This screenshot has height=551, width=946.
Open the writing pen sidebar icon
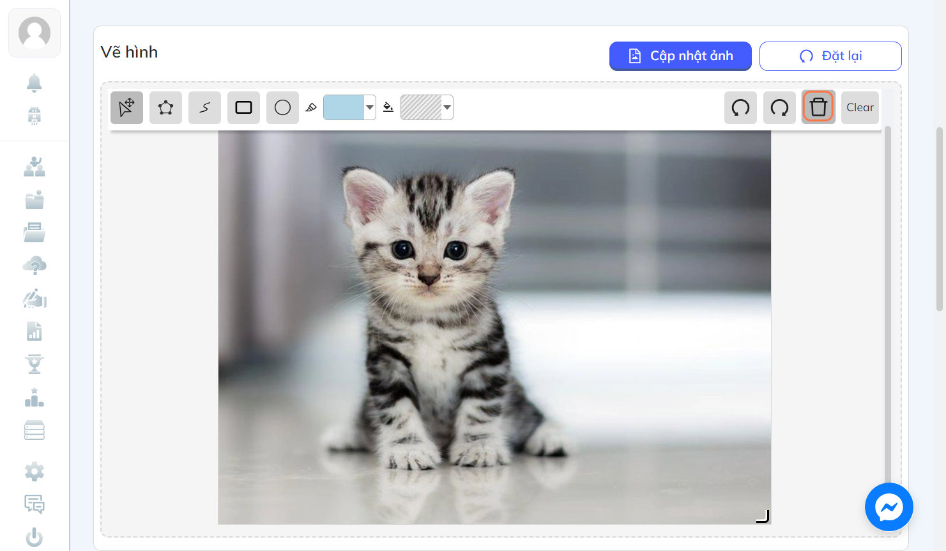pos(34,299)
